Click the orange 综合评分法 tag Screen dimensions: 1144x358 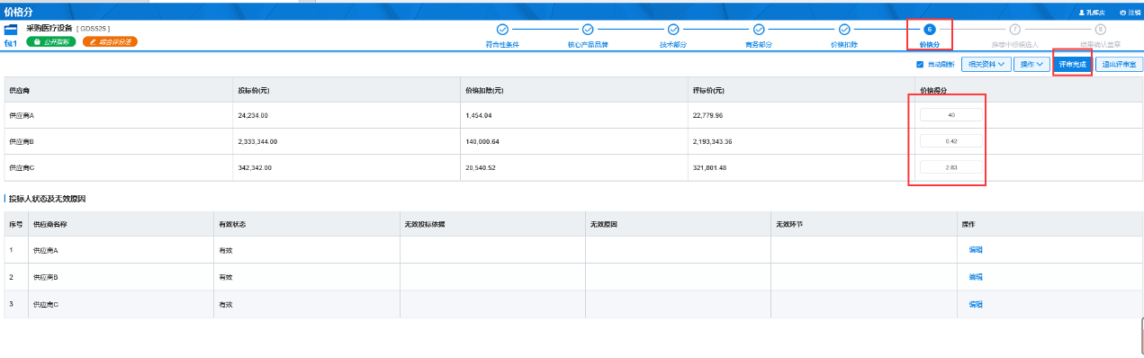110,41
